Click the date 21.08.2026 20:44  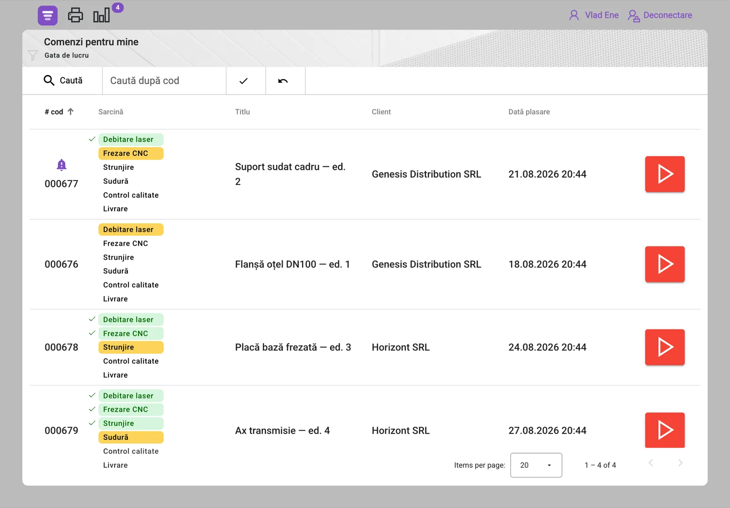[x=547, y=174]
